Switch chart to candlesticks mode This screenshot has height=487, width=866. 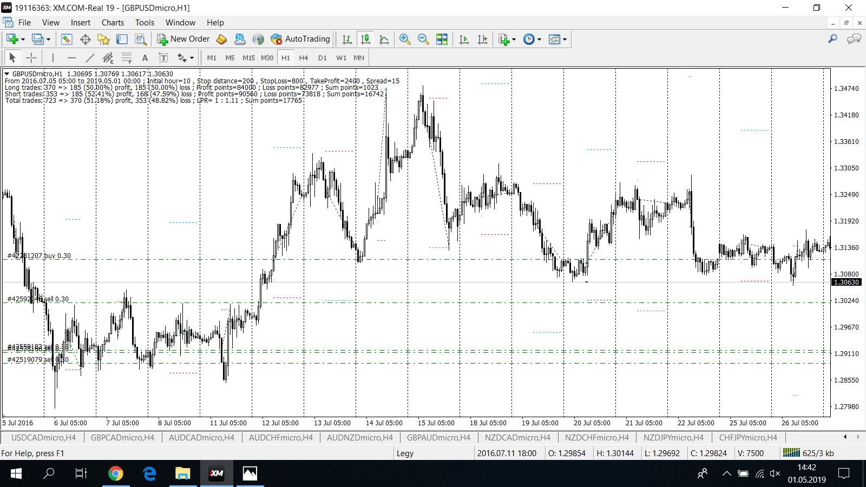pyautogui.click(x=366, y=39)
